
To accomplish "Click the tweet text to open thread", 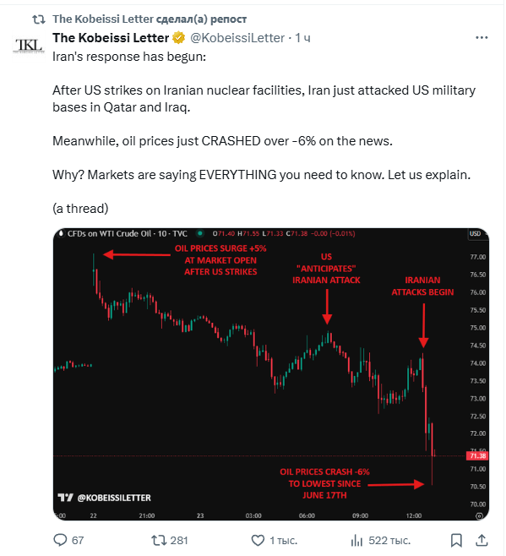I will [x=264, y=133].
